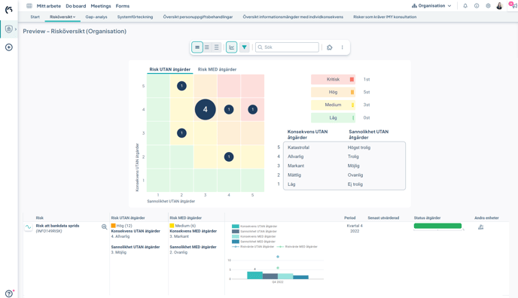Viewport: 518px width, 298px height.
Task: Open the user profile avatar
Action: point(499,6)
